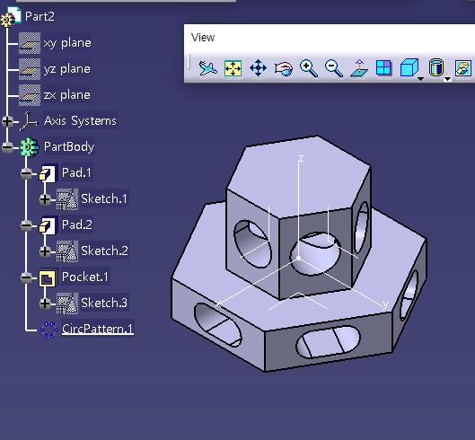The height and width of the screenshot is (440, 475).
Task: Select the Normal View icon
Action: pyautogui.click(x=359, y=68)
